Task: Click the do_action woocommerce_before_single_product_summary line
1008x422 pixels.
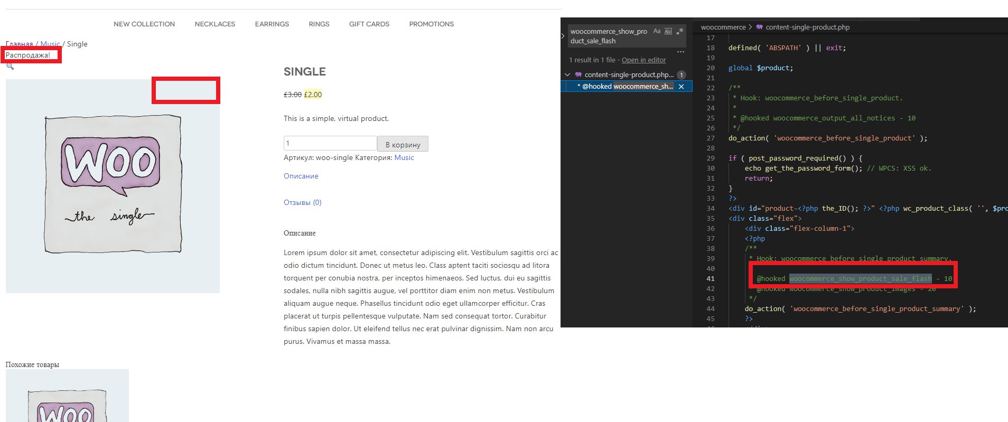Action: pos(861,309)
